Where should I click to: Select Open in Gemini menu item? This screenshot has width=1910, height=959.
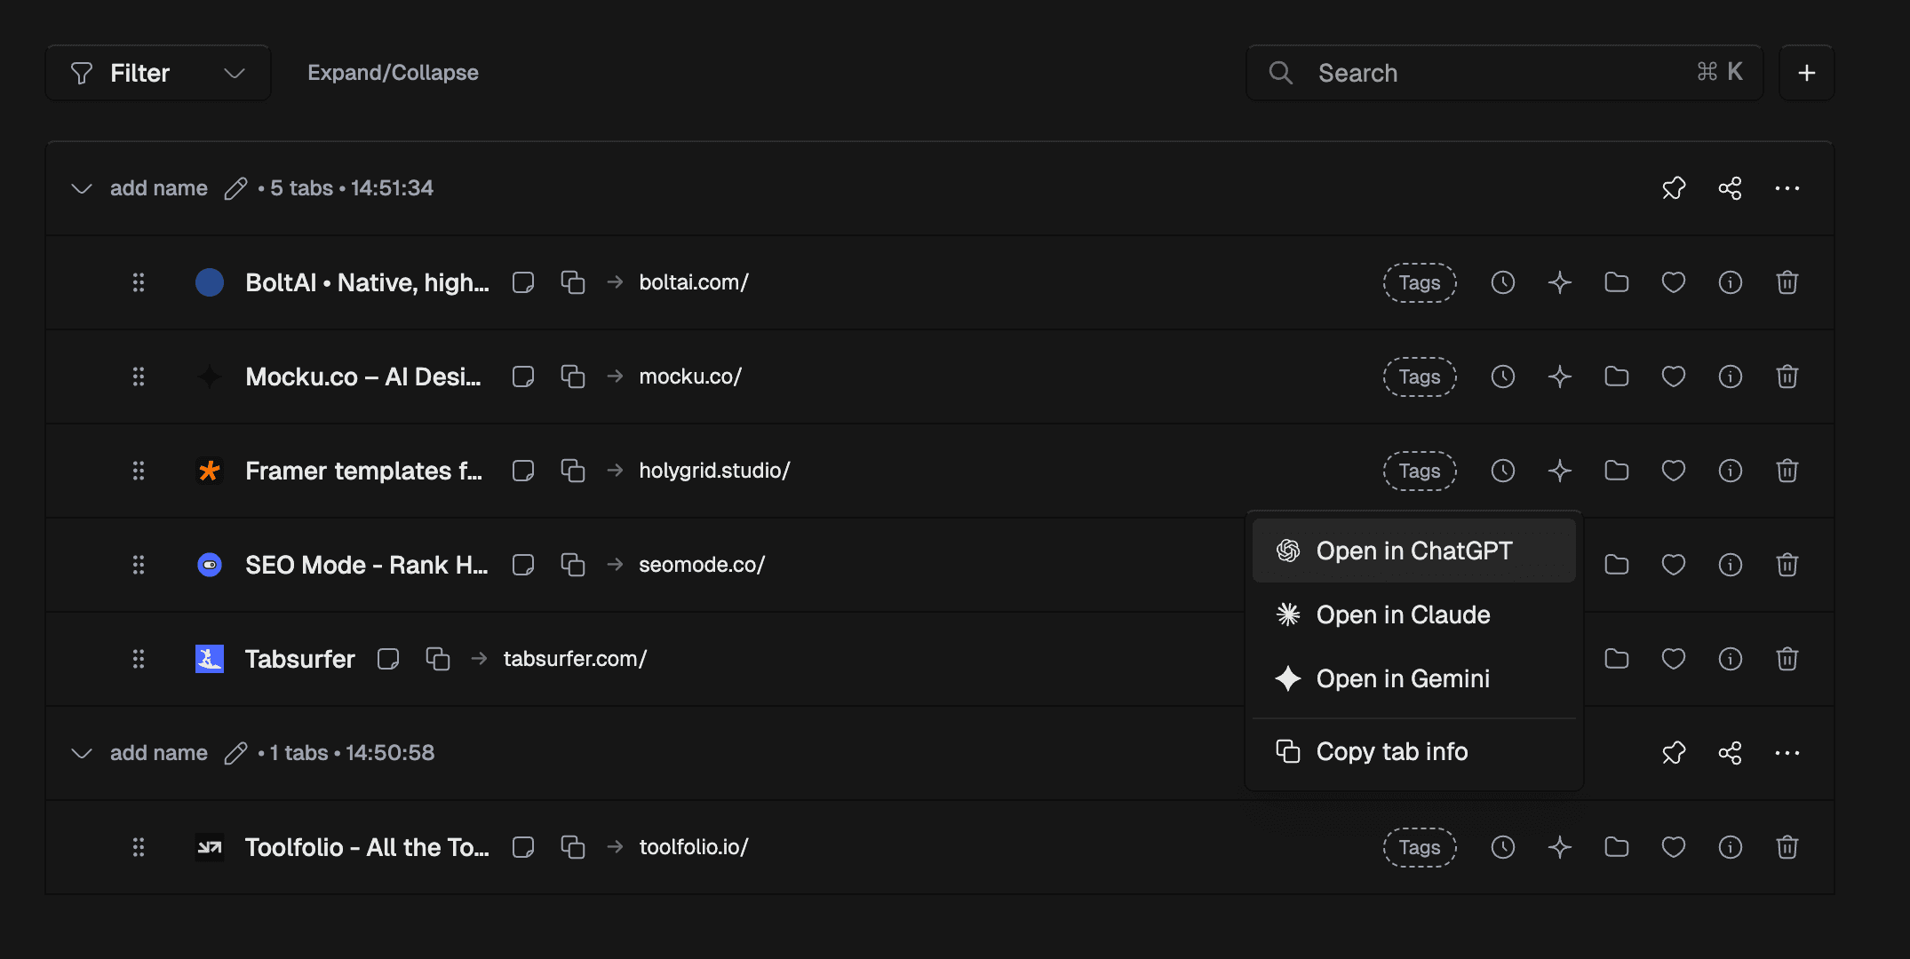tap(1414, 678)
